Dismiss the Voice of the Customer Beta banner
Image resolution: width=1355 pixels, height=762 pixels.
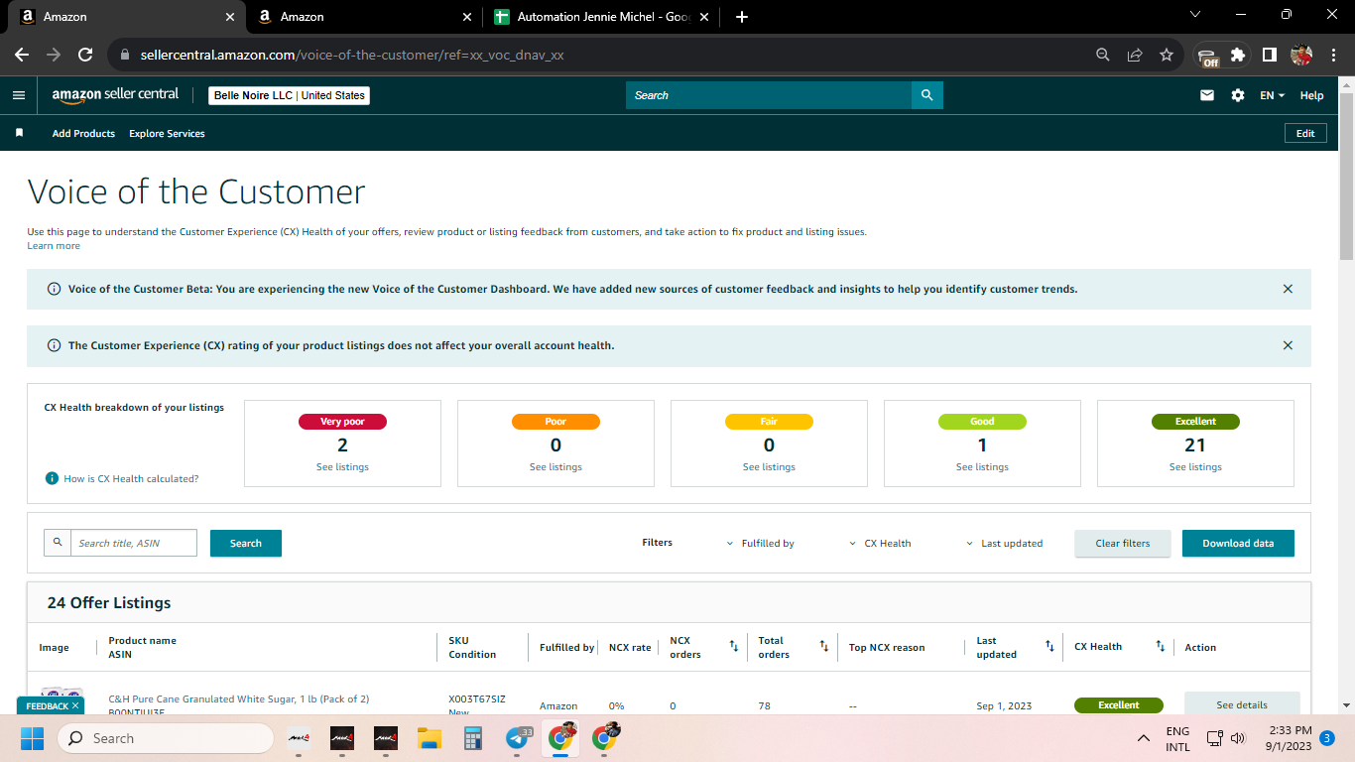1288,289
